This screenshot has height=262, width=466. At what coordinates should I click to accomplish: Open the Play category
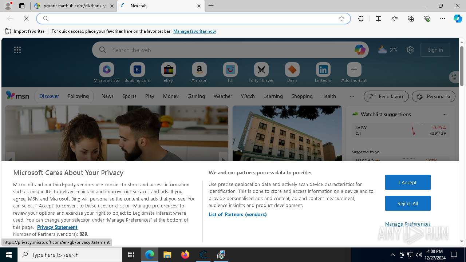point(150,96)
